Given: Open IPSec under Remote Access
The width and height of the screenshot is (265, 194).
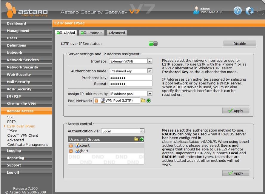Looking at the screenshot, I should coord(12,131).
